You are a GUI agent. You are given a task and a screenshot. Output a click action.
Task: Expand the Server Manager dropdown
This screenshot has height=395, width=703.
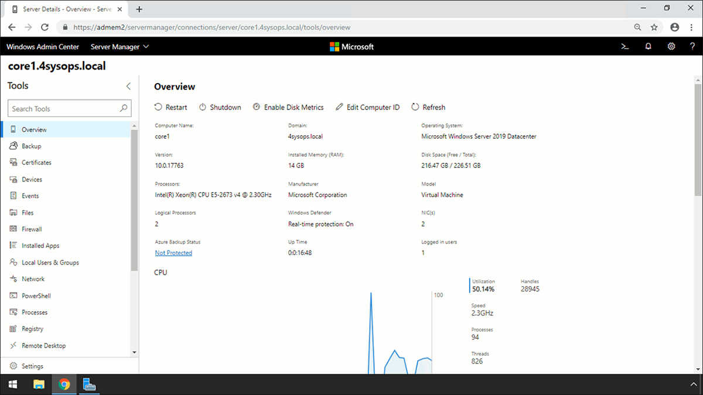point(119,46)
